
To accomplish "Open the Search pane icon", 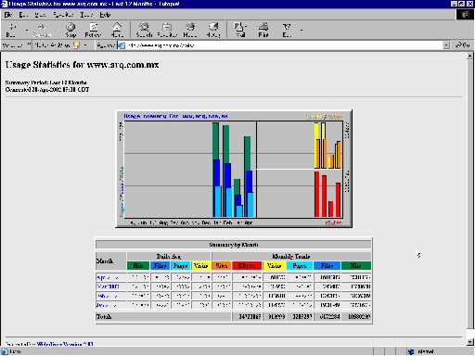I will tap(144, 30).
